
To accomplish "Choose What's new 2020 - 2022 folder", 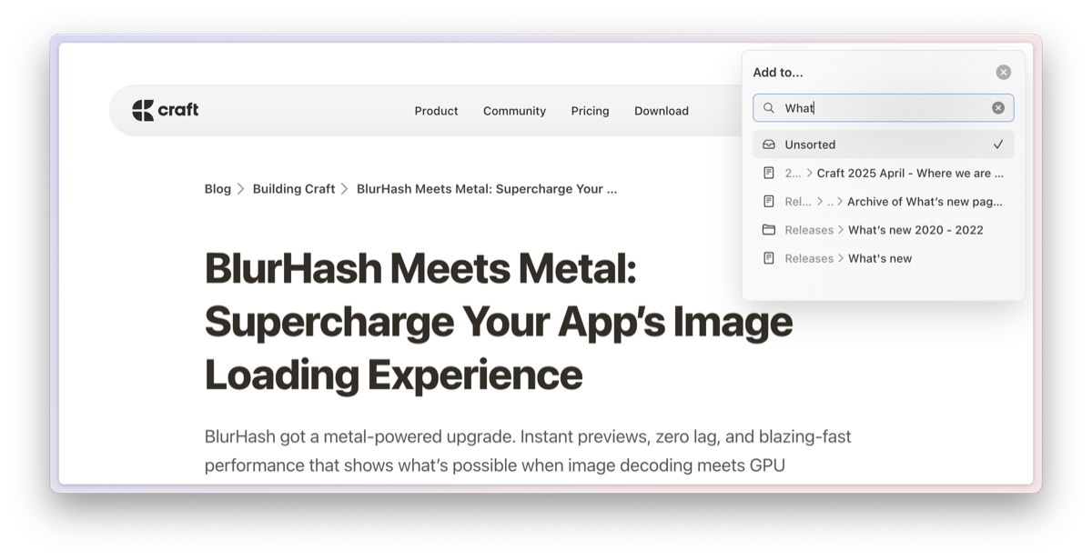I will tap(884, 230).
